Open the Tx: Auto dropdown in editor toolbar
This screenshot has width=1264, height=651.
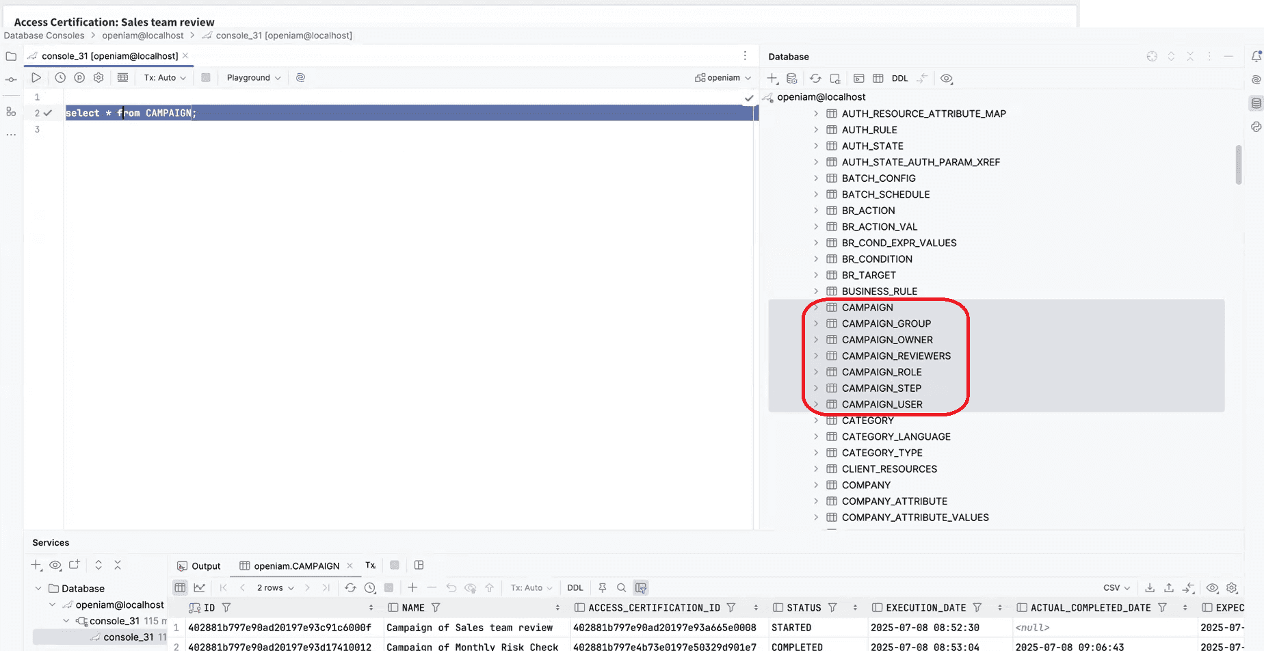click(x=165, y=78)
